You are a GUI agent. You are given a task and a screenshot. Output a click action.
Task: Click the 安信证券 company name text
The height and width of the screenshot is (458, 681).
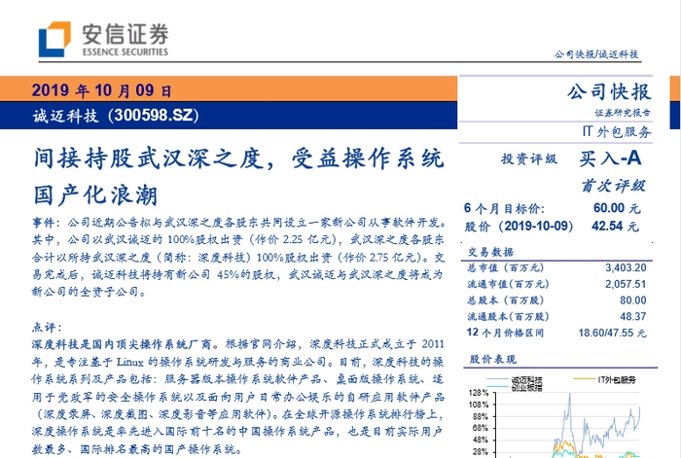[x=125, y=34]
